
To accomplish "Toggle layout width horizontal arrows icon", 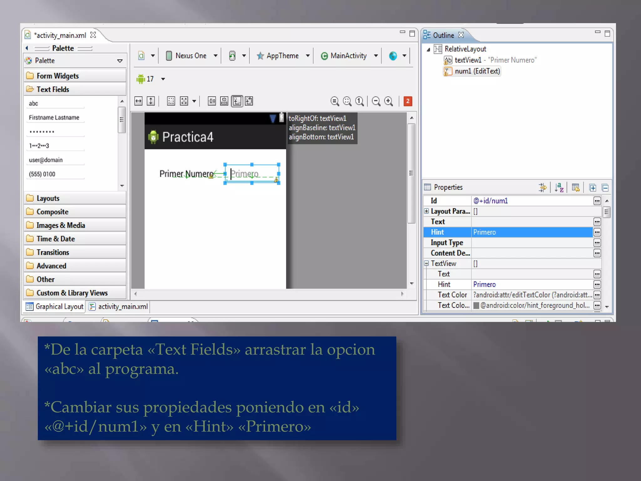I will coord(138,101).
